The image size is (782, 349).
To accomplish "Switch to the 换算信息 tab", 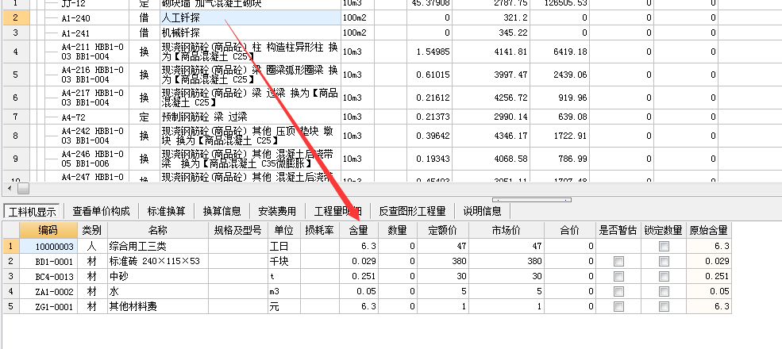I will coord(222,212).
